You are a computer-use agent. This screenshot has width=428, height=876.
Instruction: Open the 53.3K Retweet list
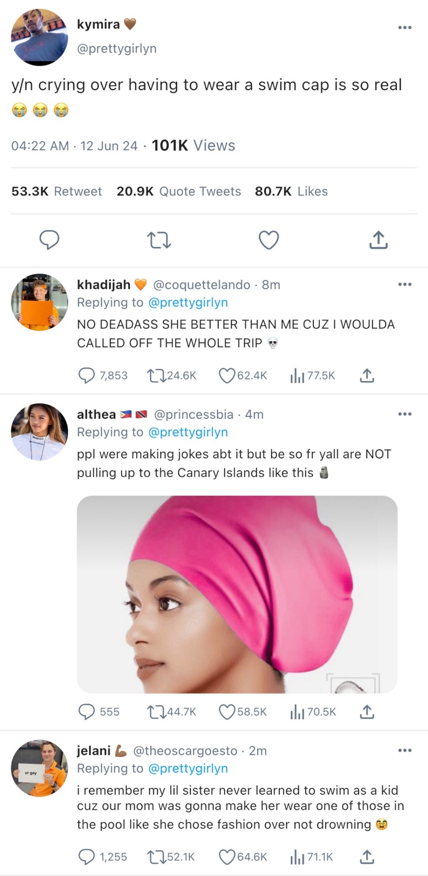57,191
